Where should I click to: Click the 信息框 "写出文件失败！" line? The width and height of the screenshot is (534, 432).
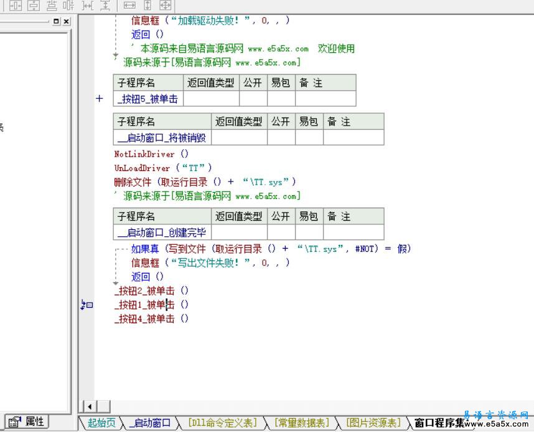(x=210, y=262)
